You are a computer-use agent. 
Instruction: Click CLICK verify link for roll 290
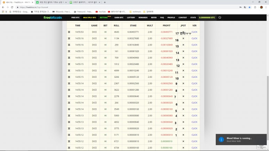pyautogui.click(x=195, y=45)
